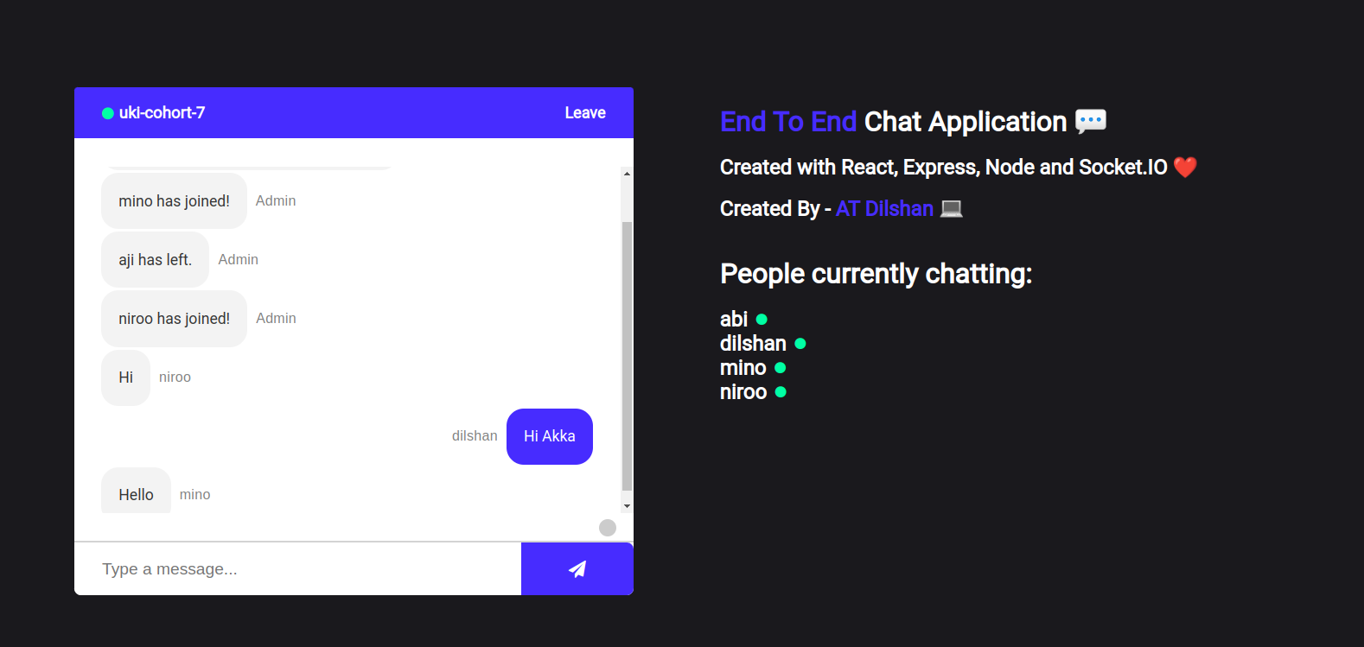
Task: Click the green status dot next to abi
Action: [762, 320]
